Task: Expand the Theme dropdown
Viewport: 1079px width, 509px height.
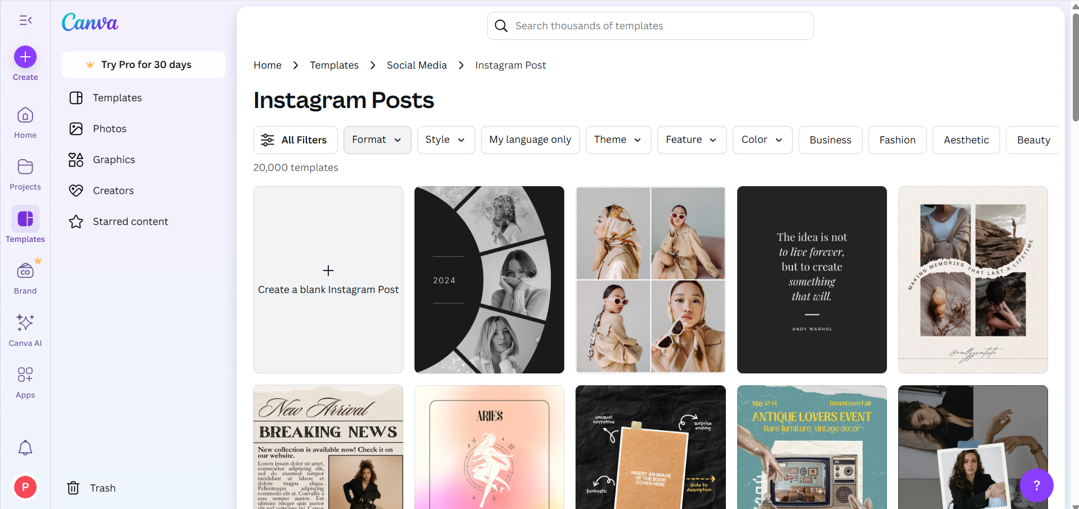Action: (x=618, y=140)
